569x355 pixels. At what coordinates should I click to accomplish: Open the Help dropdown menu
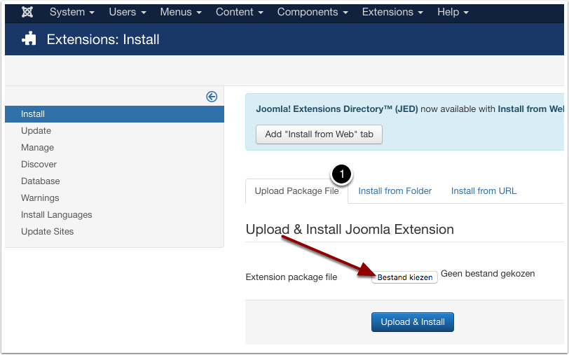453,12
